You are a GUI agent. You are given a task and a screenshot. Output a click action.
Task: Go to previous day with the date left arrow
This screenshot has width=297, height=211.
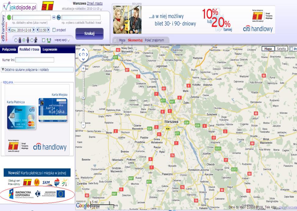coord(9,30)
